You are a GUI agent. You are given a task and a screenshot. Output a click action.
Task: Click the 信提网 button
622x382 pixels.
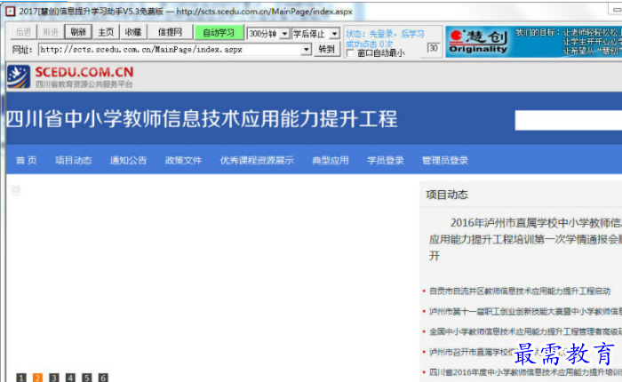click(x=171, y=32)
